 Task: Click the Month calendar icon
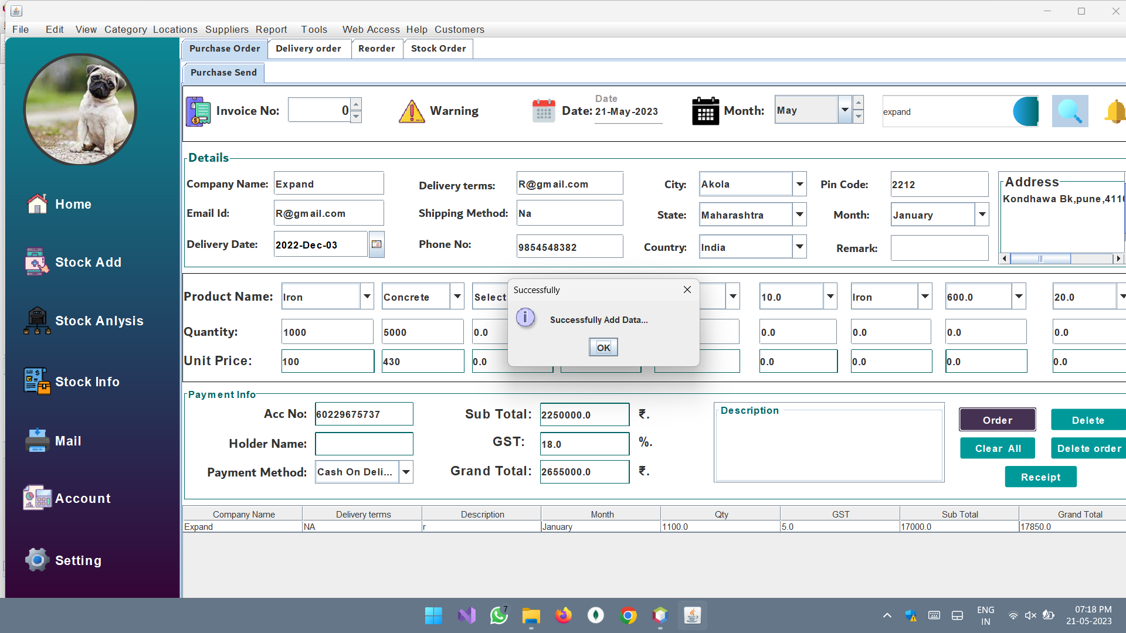[x=705, y=111]
